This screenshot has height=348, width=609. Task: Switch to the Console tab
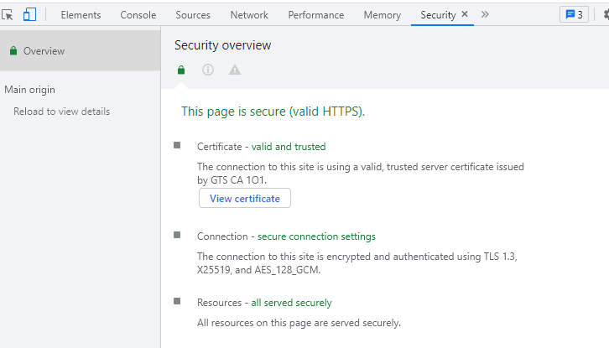(x=138, y=15)
